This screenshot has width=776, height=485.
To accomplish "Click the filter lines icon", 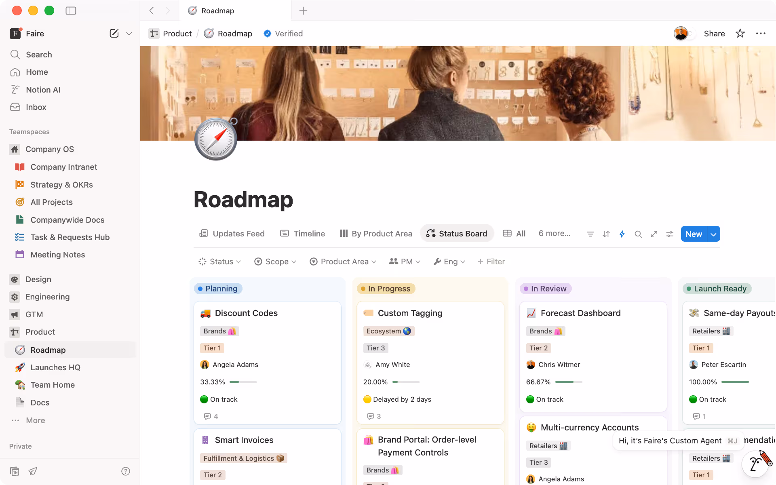I will (590, 234).
